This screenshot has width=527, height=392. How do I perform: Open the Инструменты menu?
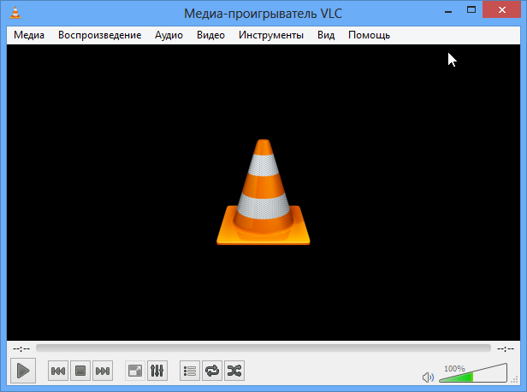point(271,35)
